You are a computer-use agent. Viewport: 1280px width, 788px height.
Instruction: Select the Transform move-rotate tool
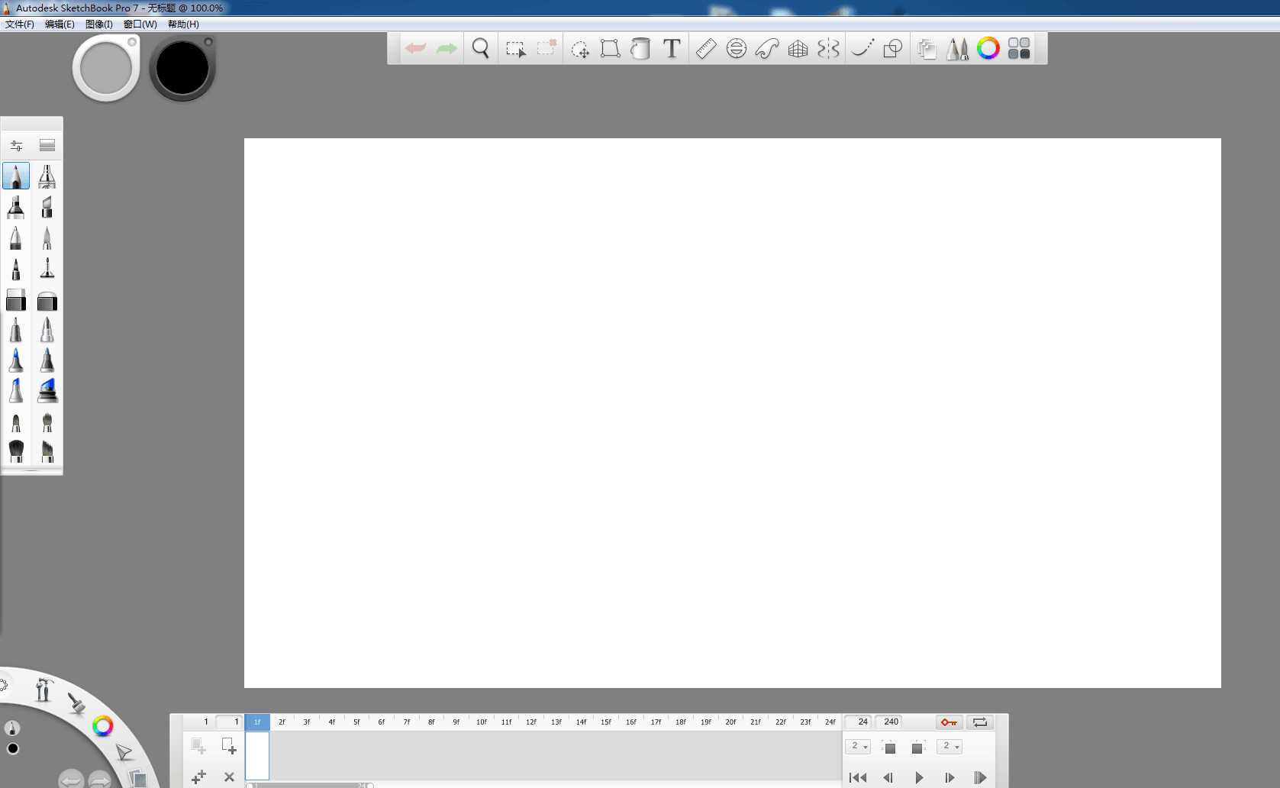(580, 49)
